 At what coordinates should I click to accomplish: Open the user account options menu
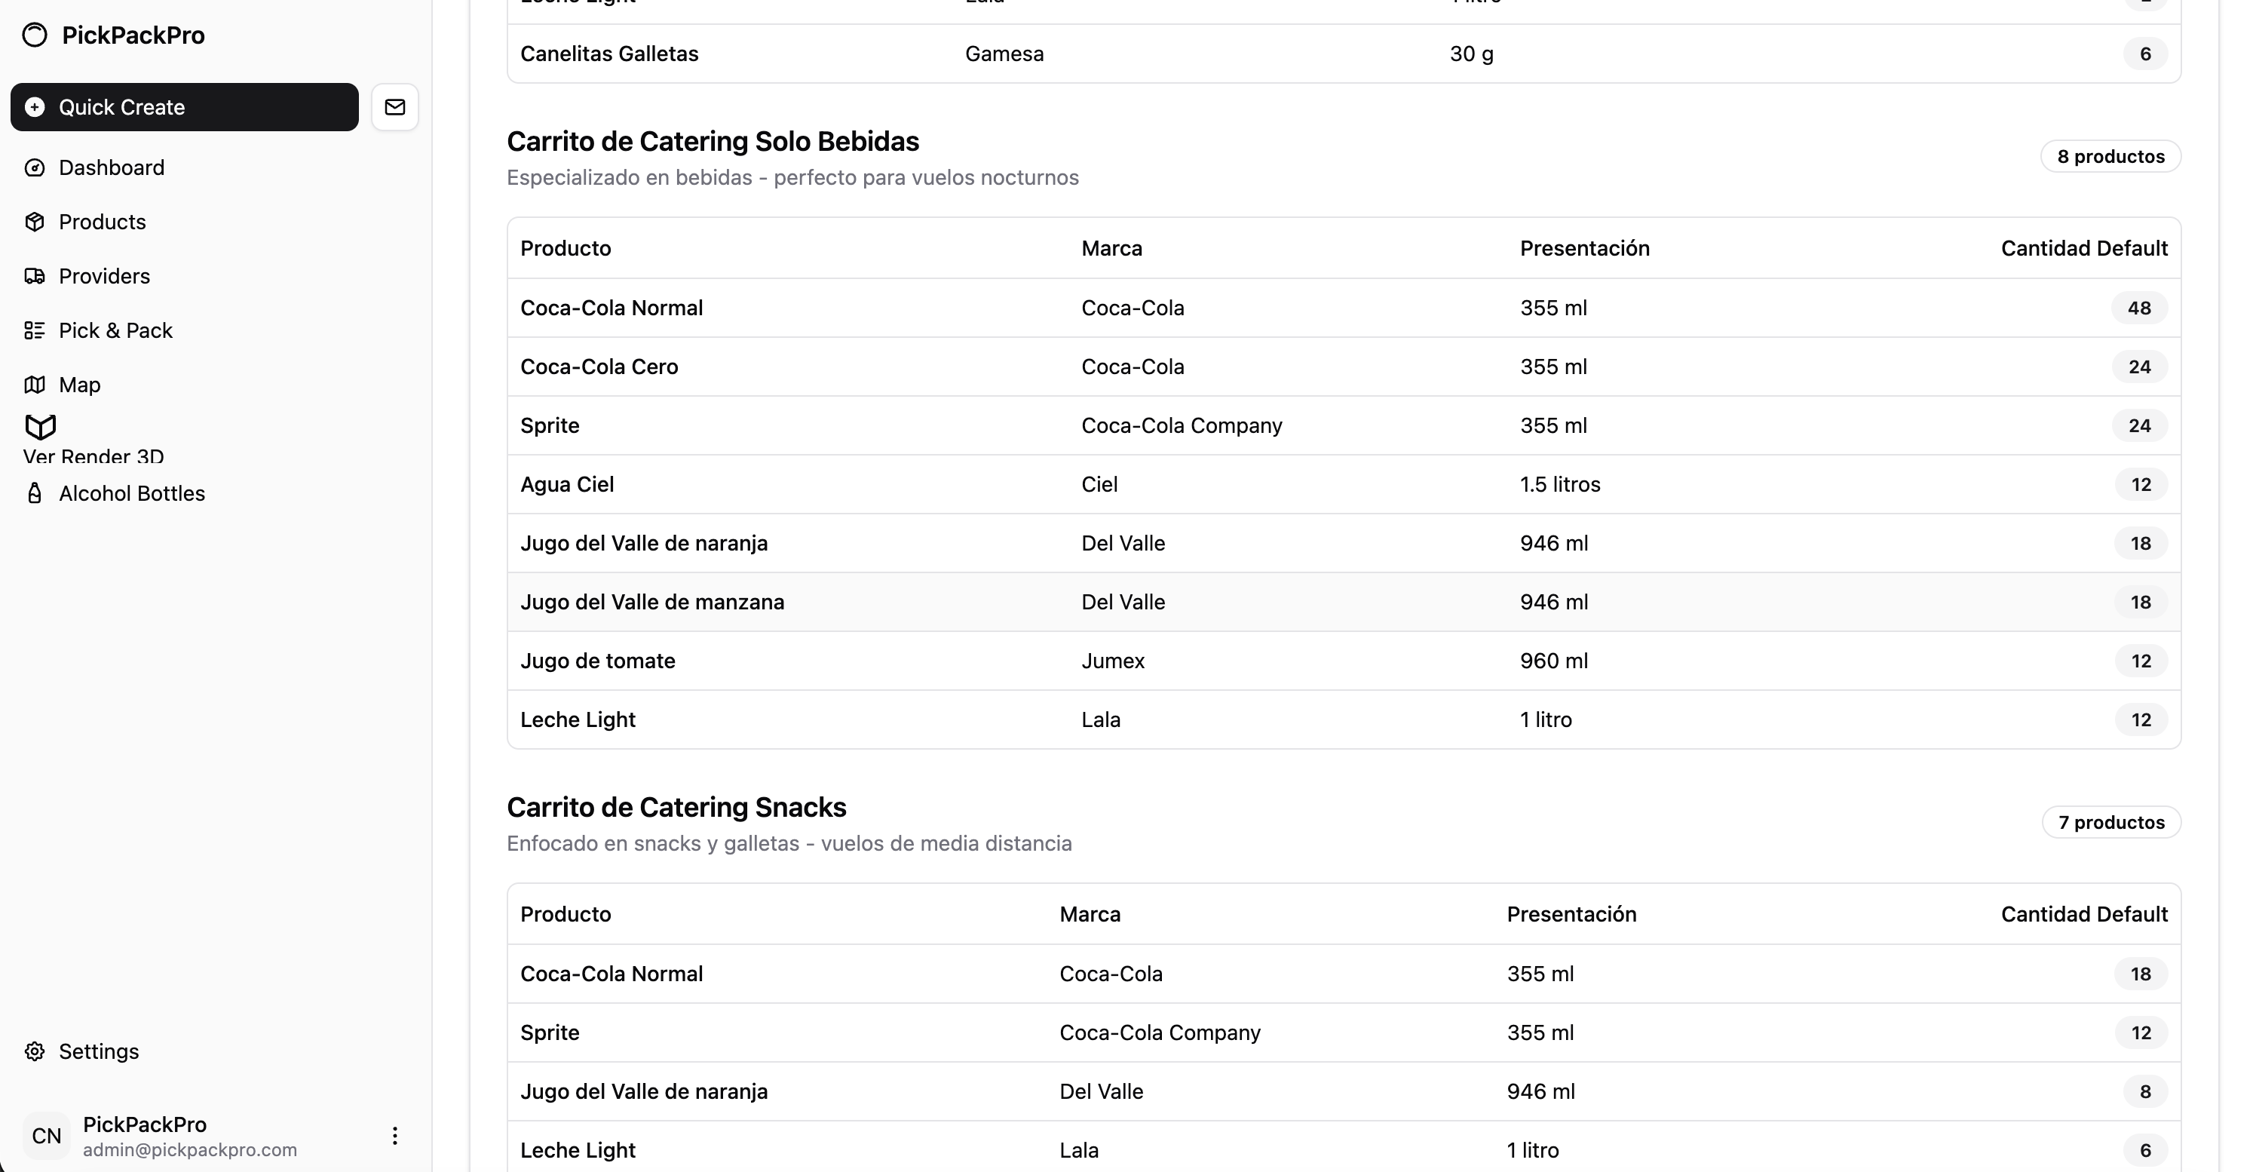pyautogui.click(x=395, y=1136)
